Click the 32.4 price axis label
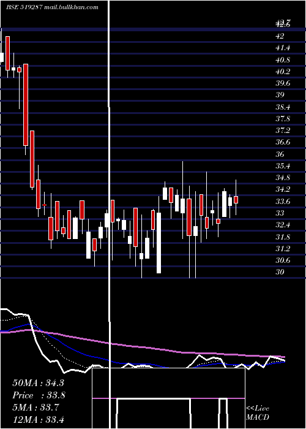306x429 pixels. pos(283,225)
